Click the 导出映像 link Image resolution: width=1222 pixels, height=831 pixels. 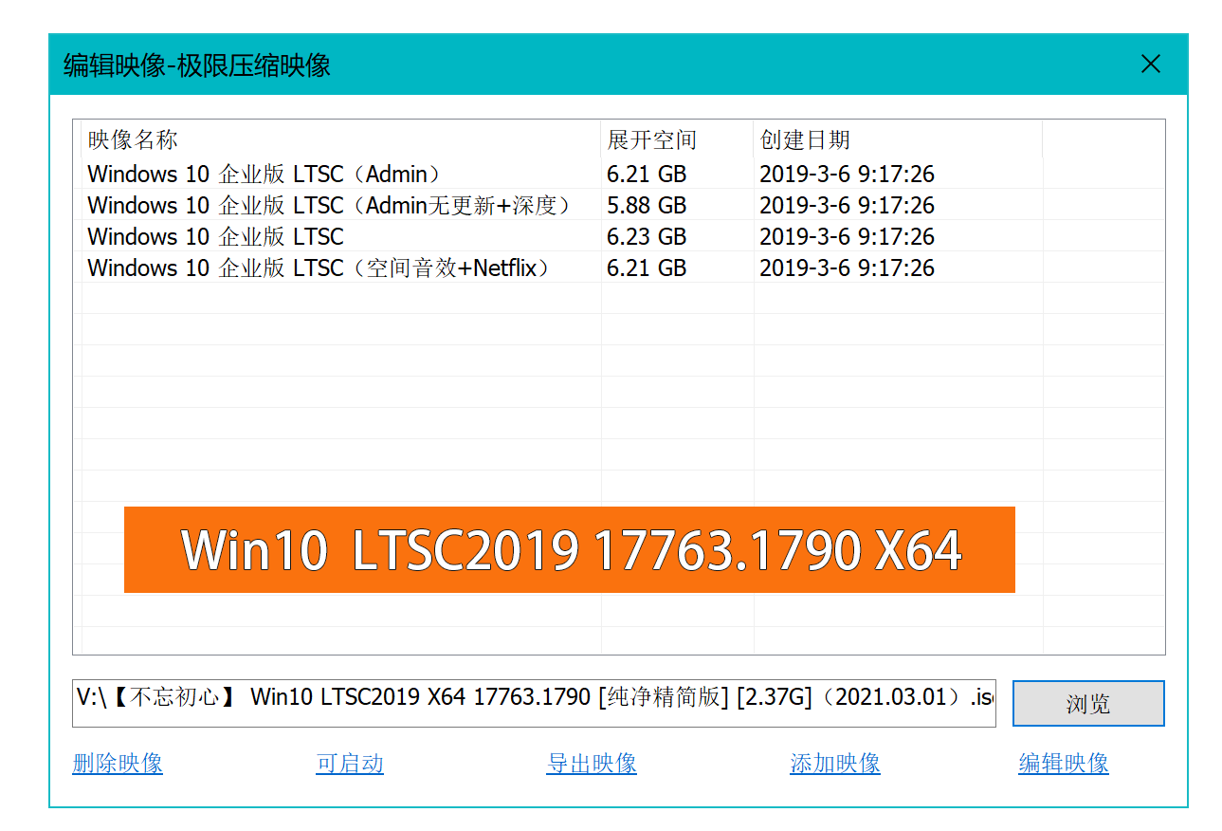[x=591, y=763]
